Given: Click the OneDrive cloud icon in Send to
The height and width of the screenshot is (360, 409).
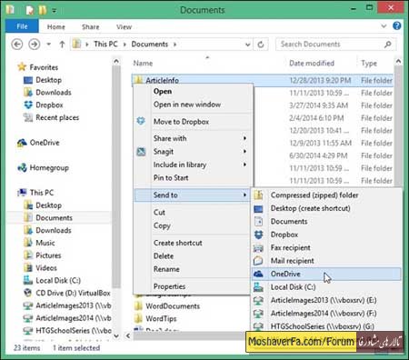Looking at the screenshot, I should point(258,274).
